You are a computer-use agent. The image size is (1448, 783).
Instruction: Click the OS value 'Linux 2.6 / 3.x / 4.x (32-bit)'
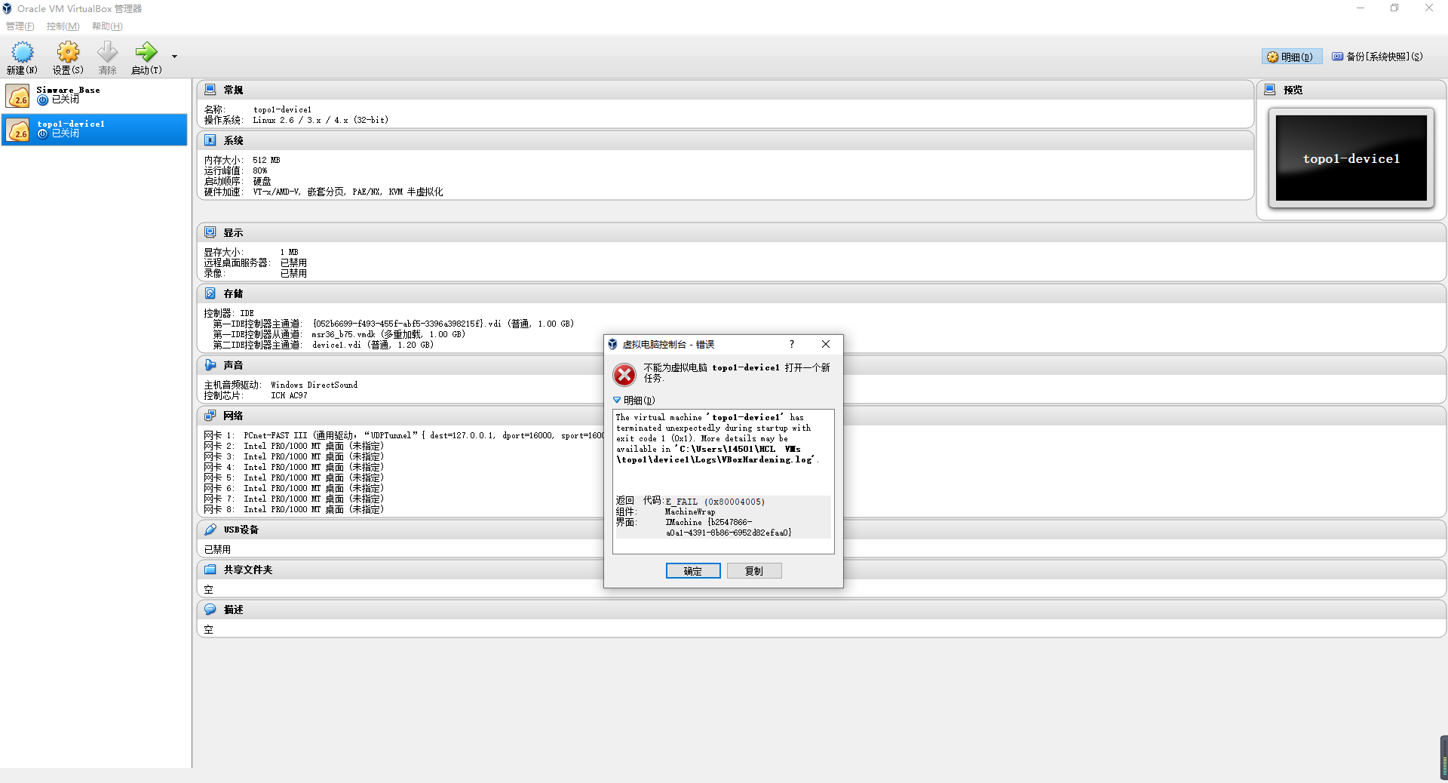click(x=321, y=120)
